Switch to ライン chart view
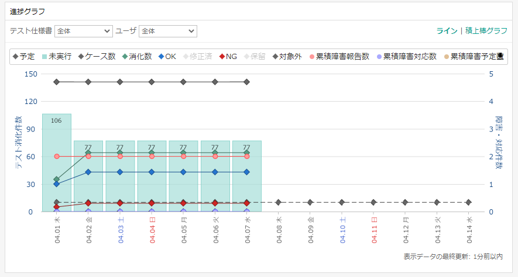518x277 pixels. pyautogui.click(x=447, y=30)
